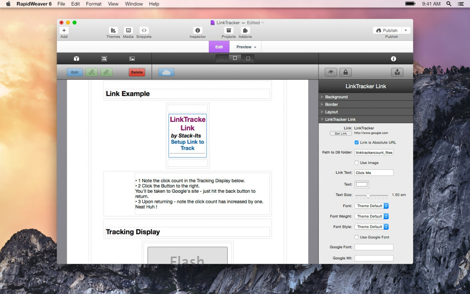
Task: Select the first view mode icon in segmented control
Action: coord(222,59)
